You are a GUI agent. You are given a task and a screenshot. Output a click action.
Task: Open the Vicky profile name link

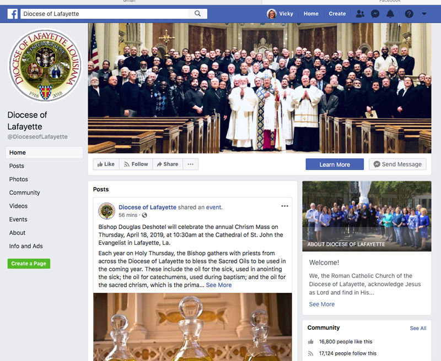coord(286,14)
